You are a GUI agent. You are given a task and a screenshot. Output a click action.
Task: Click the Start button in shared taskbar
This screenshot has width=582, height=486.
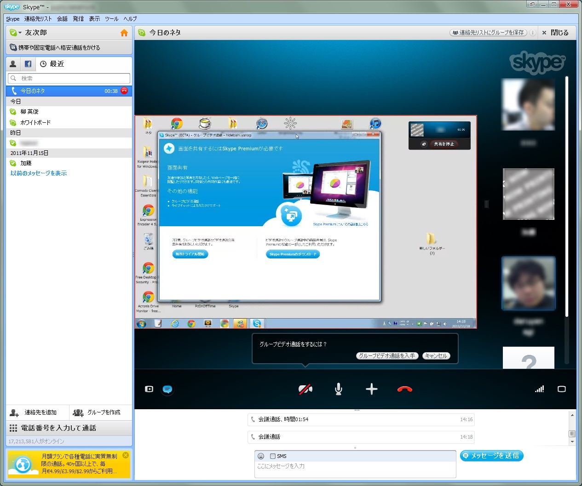point(141,324)
